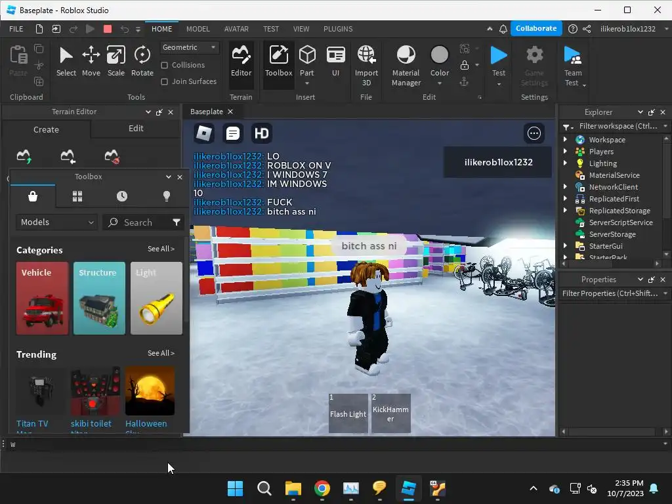Open the Part dropdown arrow

click(307, 83)
